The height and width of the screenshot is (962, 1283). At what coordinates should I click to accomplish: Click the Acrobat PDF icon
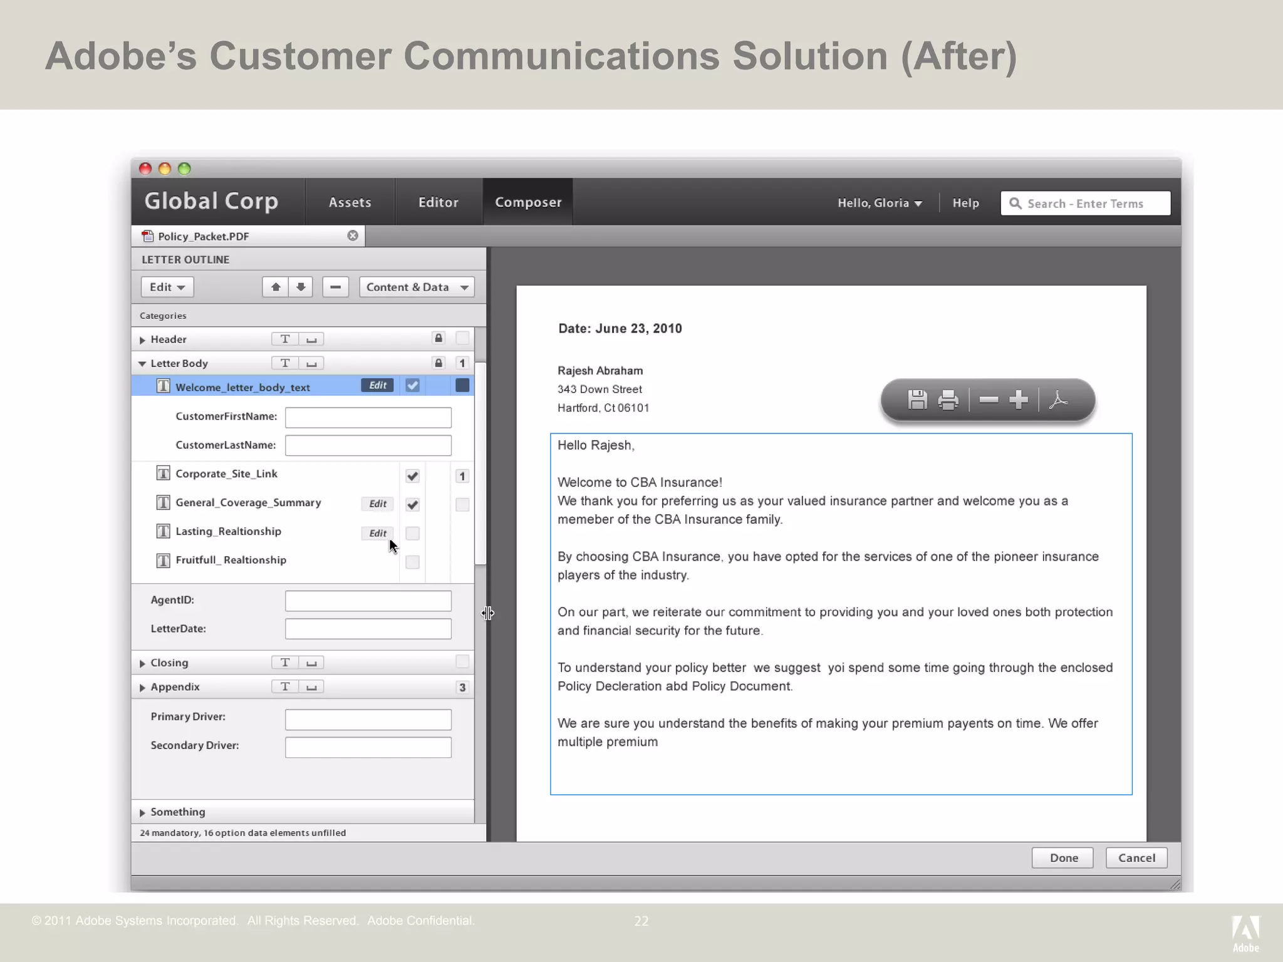pos(1058,399)
